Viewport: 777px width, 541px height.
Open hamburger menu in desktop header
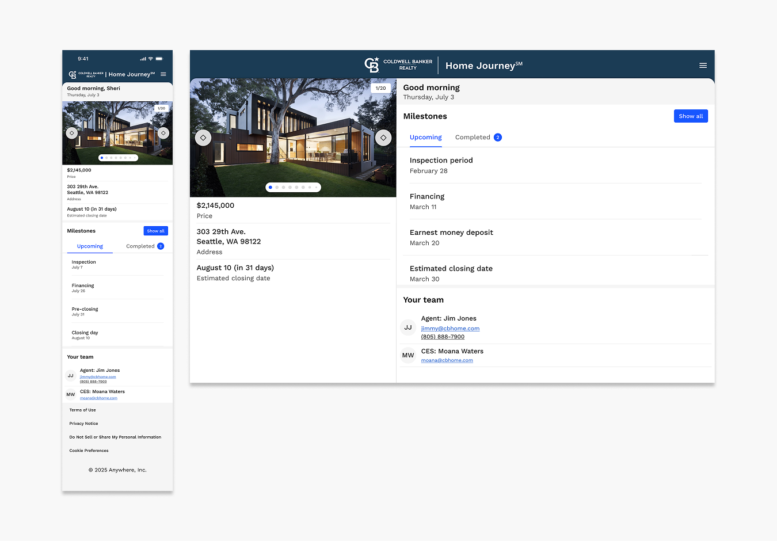tap(703, 66)
